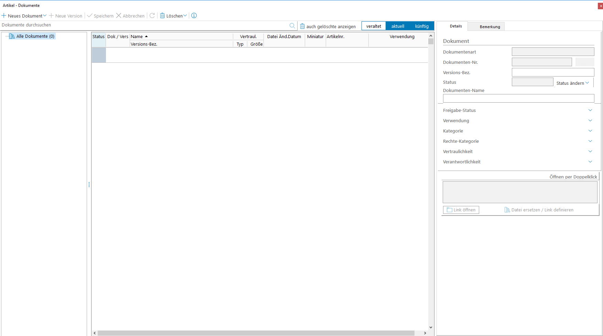Click the refresh icon in toolbar
The height and width of the screenshot is (336, 603).
click(x=152, y=16)
